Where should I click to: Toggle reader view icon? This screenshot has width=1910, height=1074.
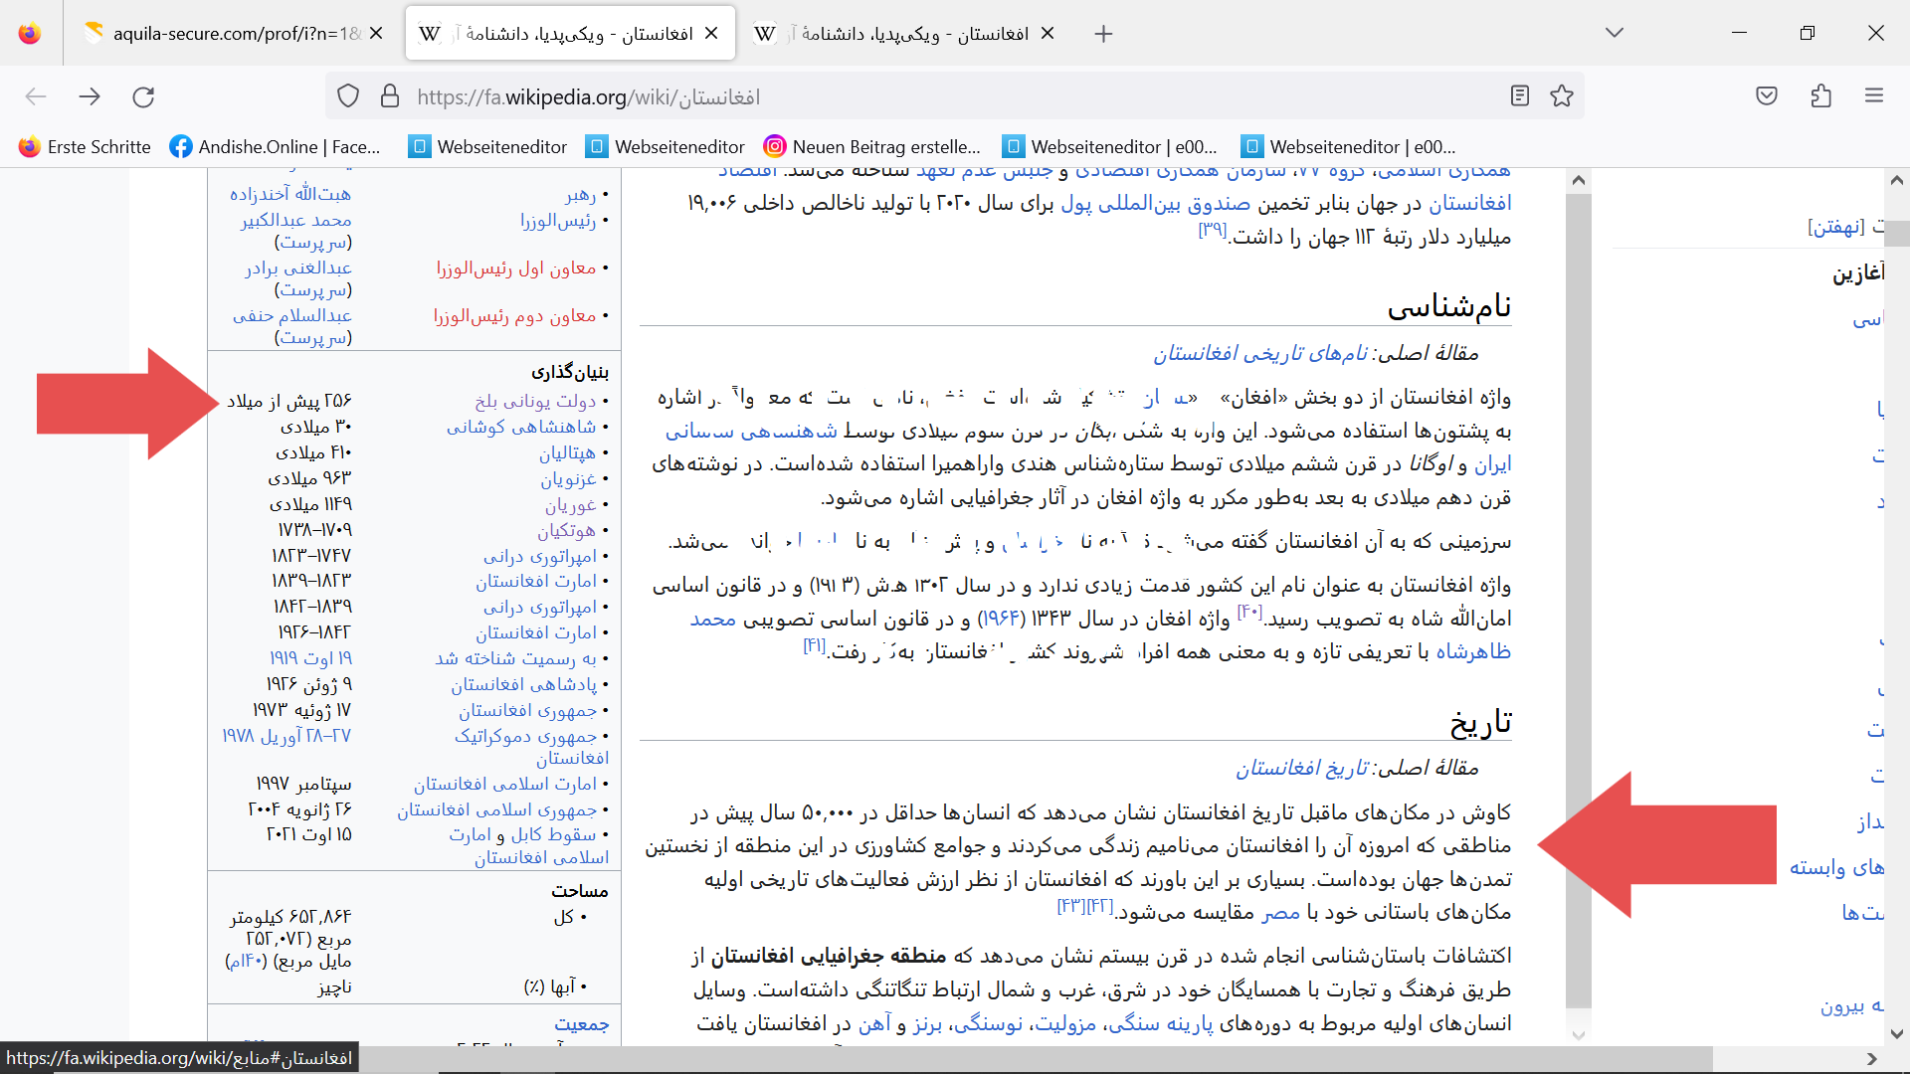point(1519,96)
